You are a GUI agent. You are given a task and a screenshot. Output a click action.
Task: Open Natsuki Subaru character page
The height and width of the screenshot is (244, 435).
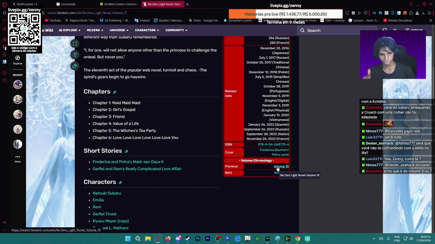[107, 193]
